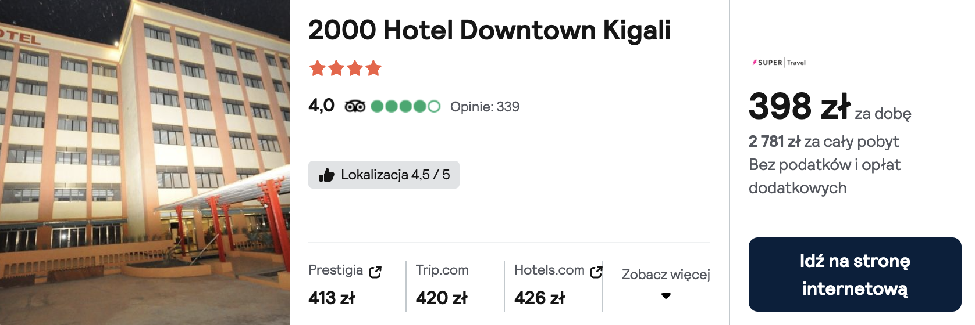The width and height of the screenshot is (975, 325).
Task: Open the hotel building photo
Action: coord(145,162)
